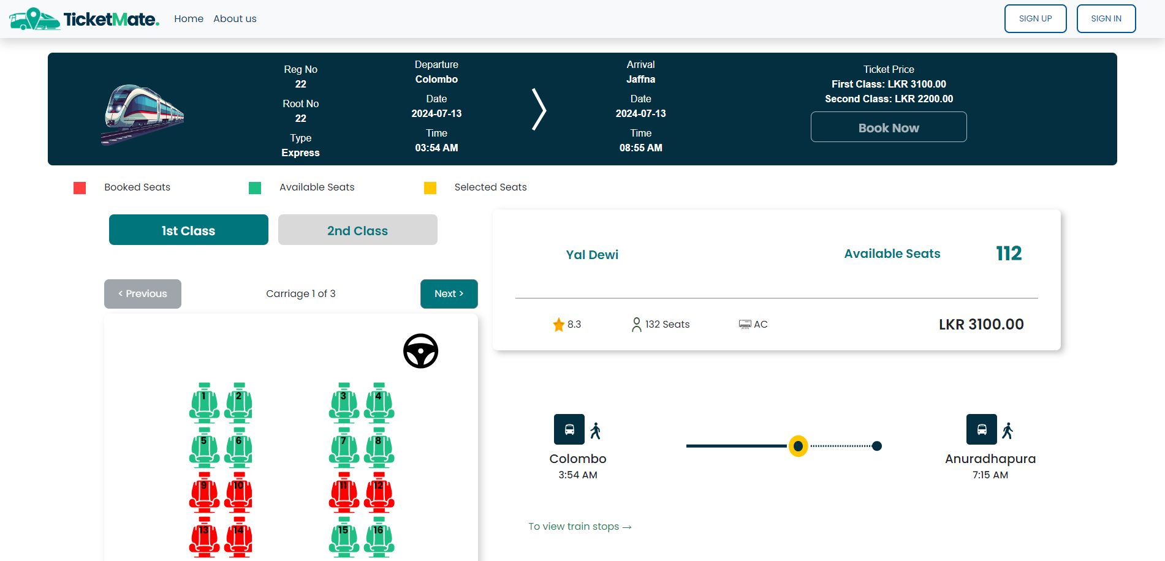This screenshot has width=1165, height=561.
Task: Click the Anuradhapura station bus icon
Action: tap(982, 429)
